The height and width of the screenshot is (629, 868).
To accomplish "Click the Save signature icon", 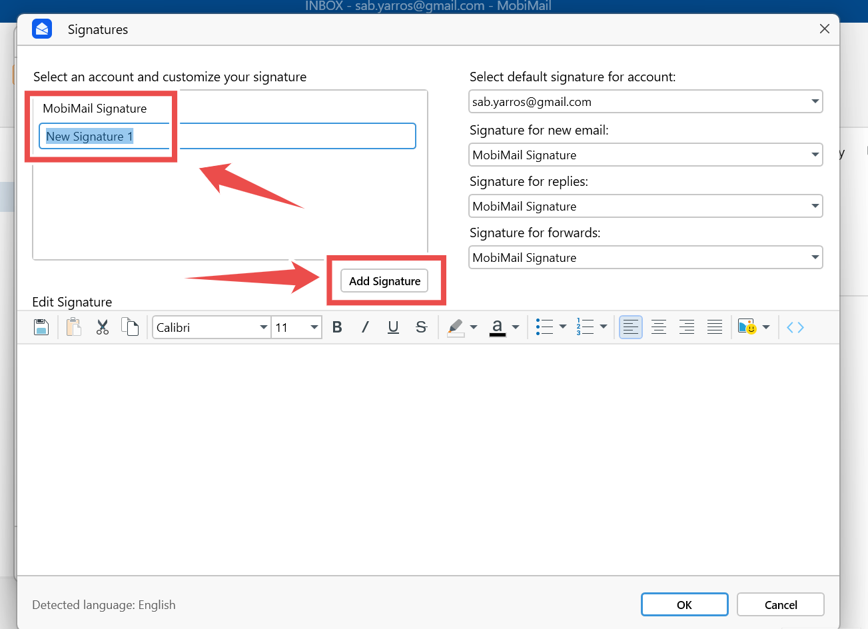I will click(41, 327).
